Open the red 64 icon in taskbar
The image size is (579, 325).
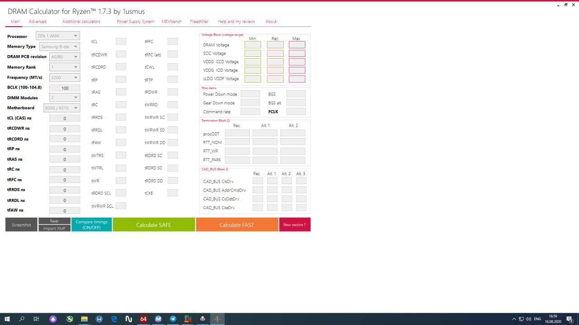pyautogui.click(x=143, y=319)
